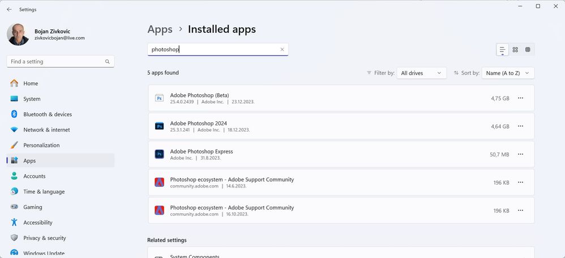Screen dimensions: 565x258
Task: Open more options for Adobe Photoshop 2024
Action: click(520, 126)
